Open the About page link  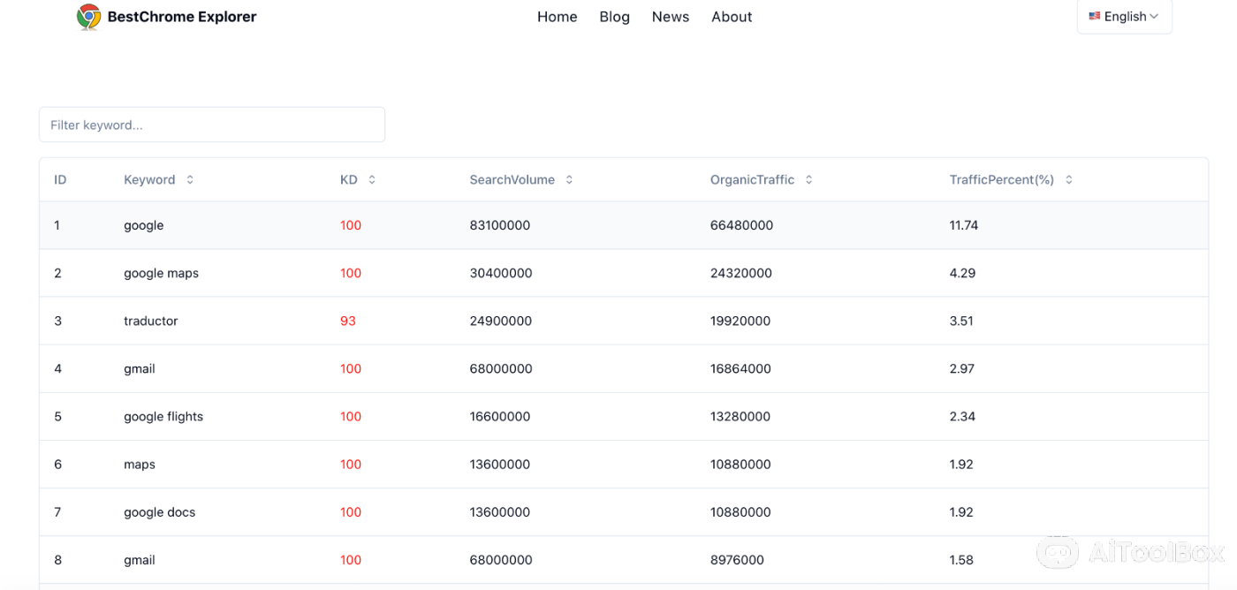click(732, 17)
